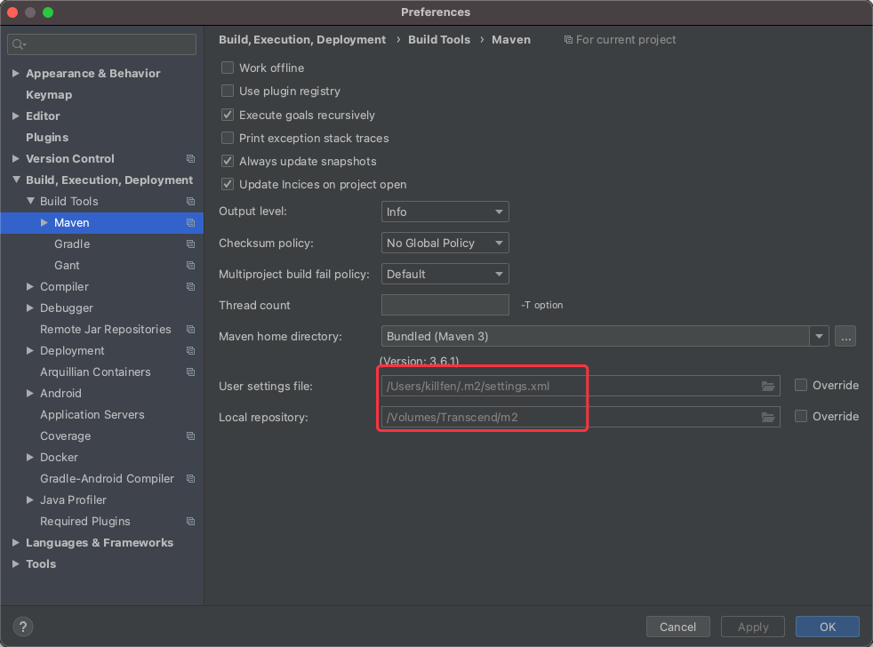This screenshot has height=647, width=873.
Task: Click project-level icon beside Required Plugins
Action: [190, 521]
